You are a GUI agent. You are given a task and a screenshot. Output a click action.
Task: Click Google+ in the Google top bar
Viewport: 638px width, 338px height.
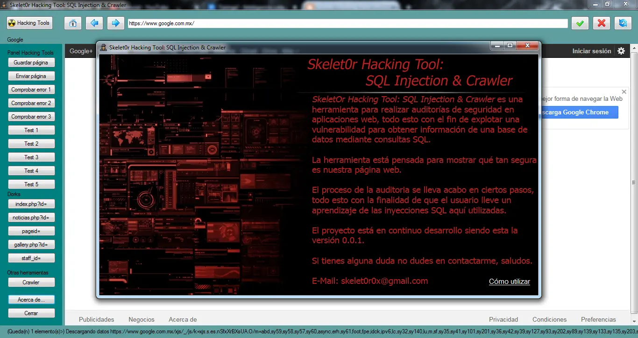click(x=81, y=51)
